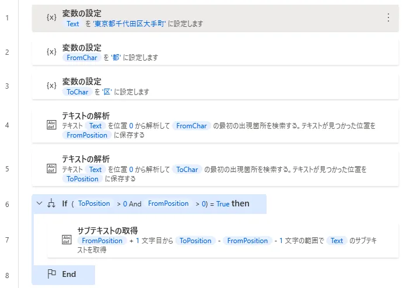Click the ToPosition chip in the If condition
Viewport: 403px width, 288px height.
[94, 203]
